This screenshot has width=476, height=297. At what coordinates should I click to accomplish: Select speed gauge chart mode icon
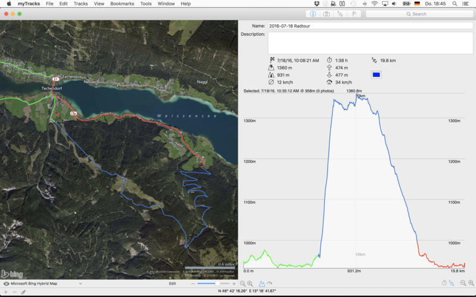270,284
